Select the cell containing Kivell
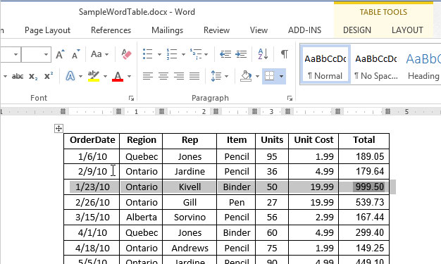 click(x=190, y=187)
